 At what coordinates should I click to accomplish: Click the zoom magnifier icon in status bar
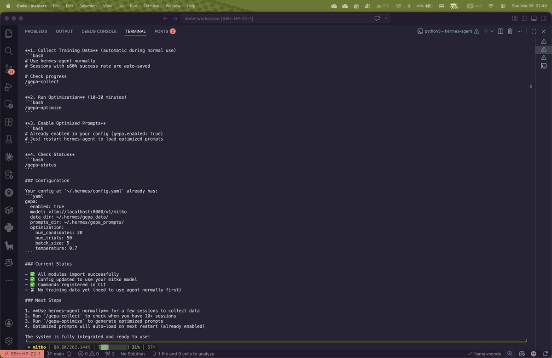pos(510,354)
